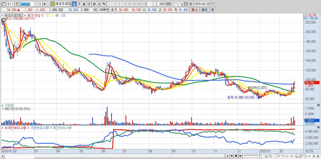The height and width of the screenshot is (159, 321).
Task: Open the 주 type dropdown arrow
Action: pyautogui.click(x=12, y=4)
